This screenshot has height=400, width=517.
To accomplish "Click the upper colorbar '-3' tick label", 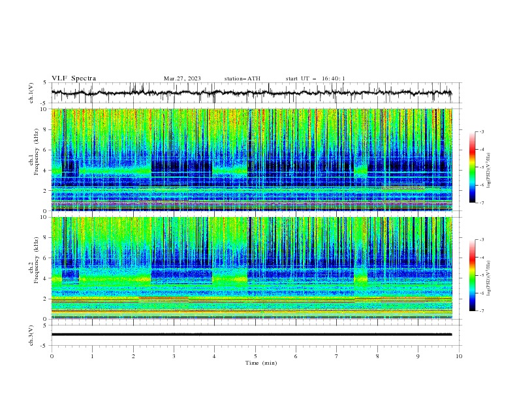I will (x=481, y=131).
